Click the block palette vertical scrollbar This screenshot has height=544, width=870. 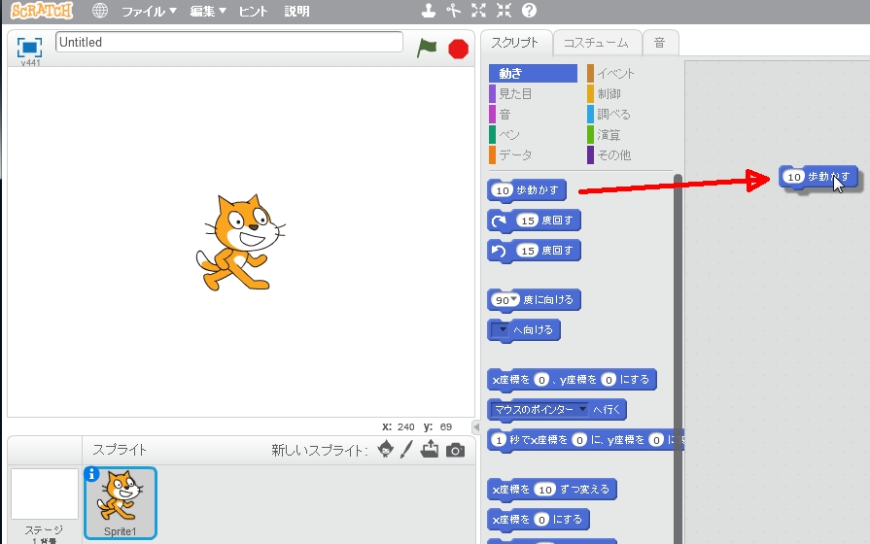click(679, 358)
